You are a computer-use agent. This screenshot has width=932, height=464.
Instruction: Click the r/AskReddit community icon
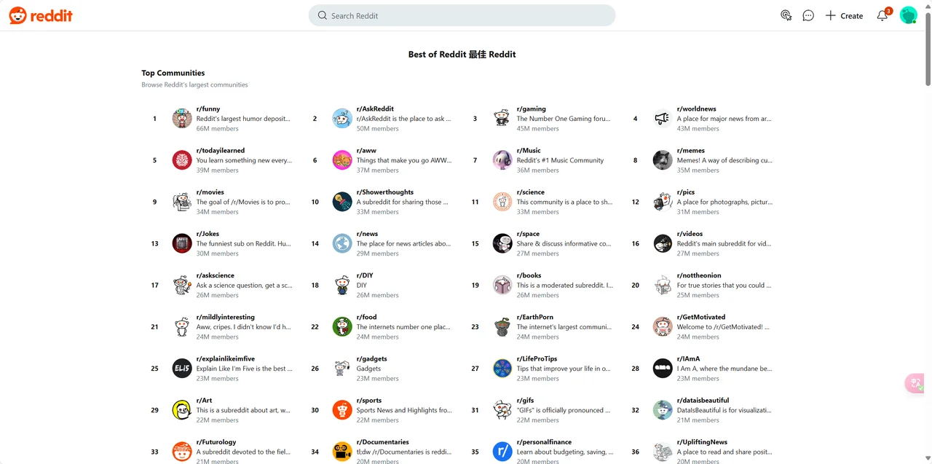pos(342,119)
